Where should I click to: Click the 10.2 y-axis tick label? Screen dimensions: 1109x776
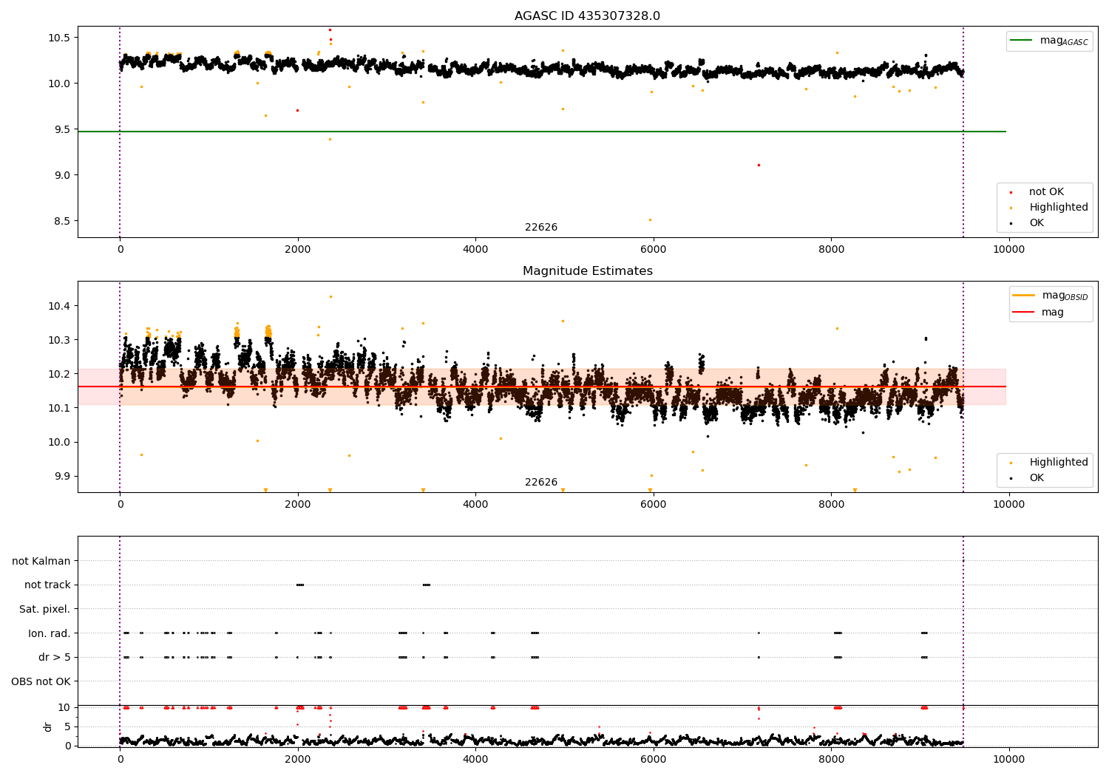click(x=59, y=374)
